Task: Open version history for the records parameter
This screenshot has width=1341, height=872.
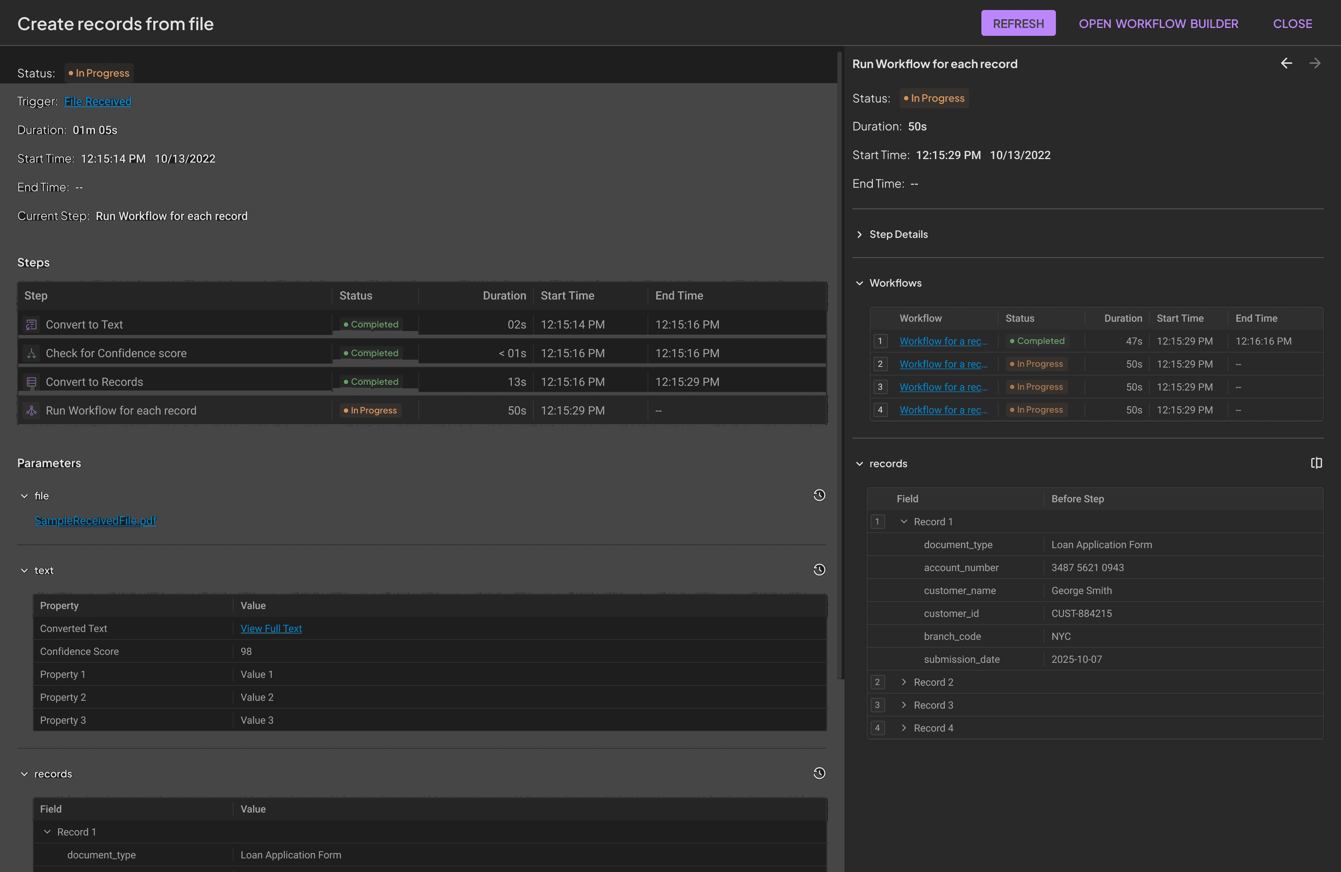Action: [x=819, y=773]
